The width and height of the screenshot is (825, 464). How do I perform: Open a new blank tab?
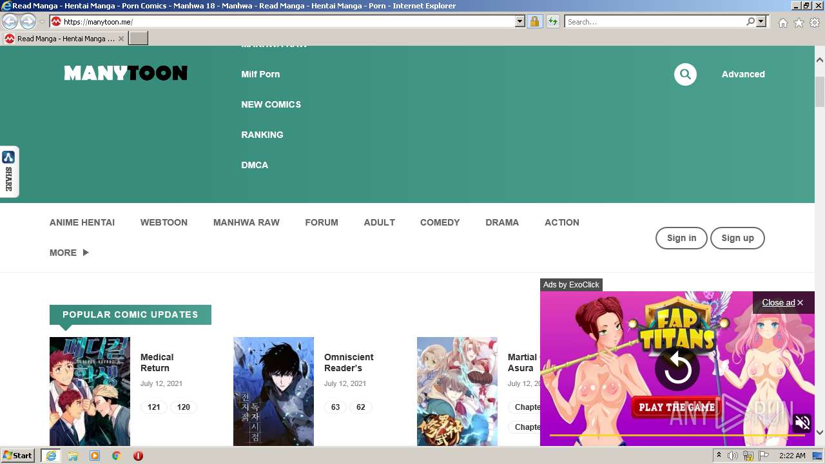(139, 39)
